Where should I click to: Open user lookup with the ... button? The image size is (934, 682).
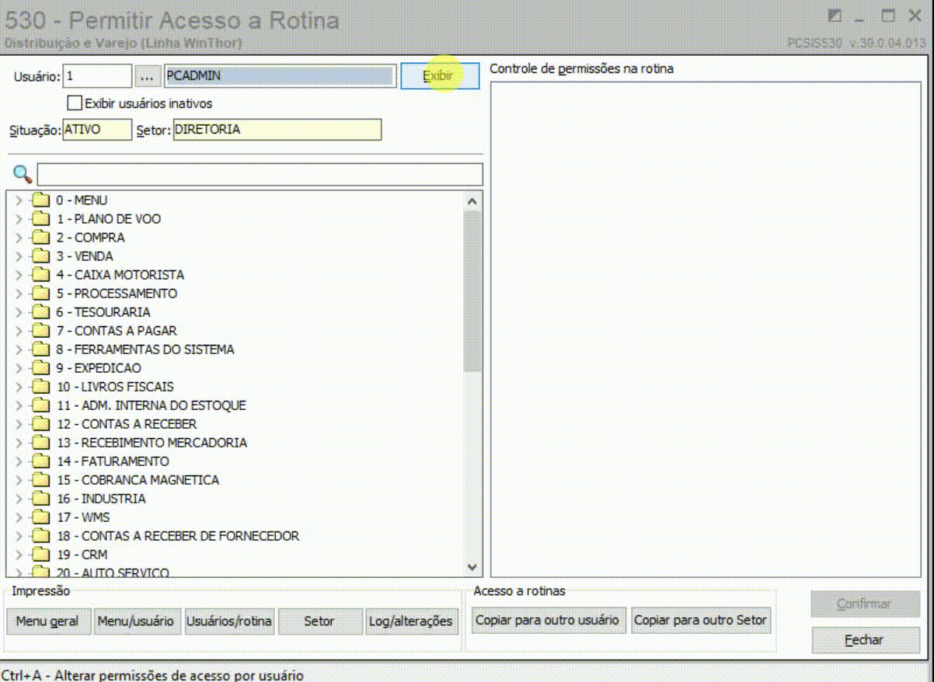pyautogui.click(x=148, y=76)
